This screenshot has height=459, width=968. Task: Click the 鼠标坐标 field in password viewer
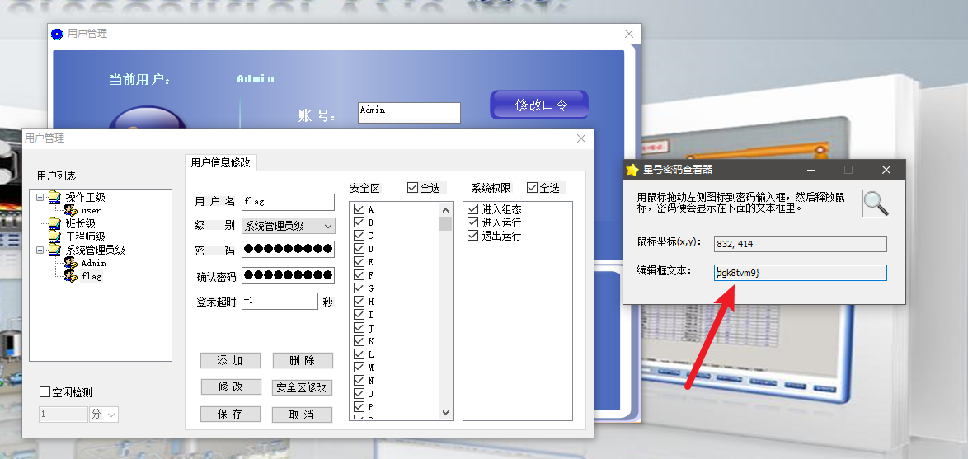(x=800, y=244)
